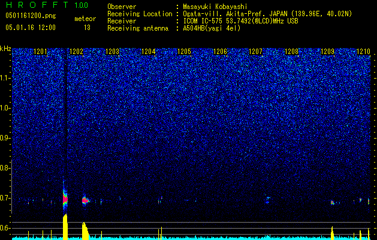The height and width of the screenshot is (240, 377).
Task: Click the 1208 time marker
Action: 292,52
